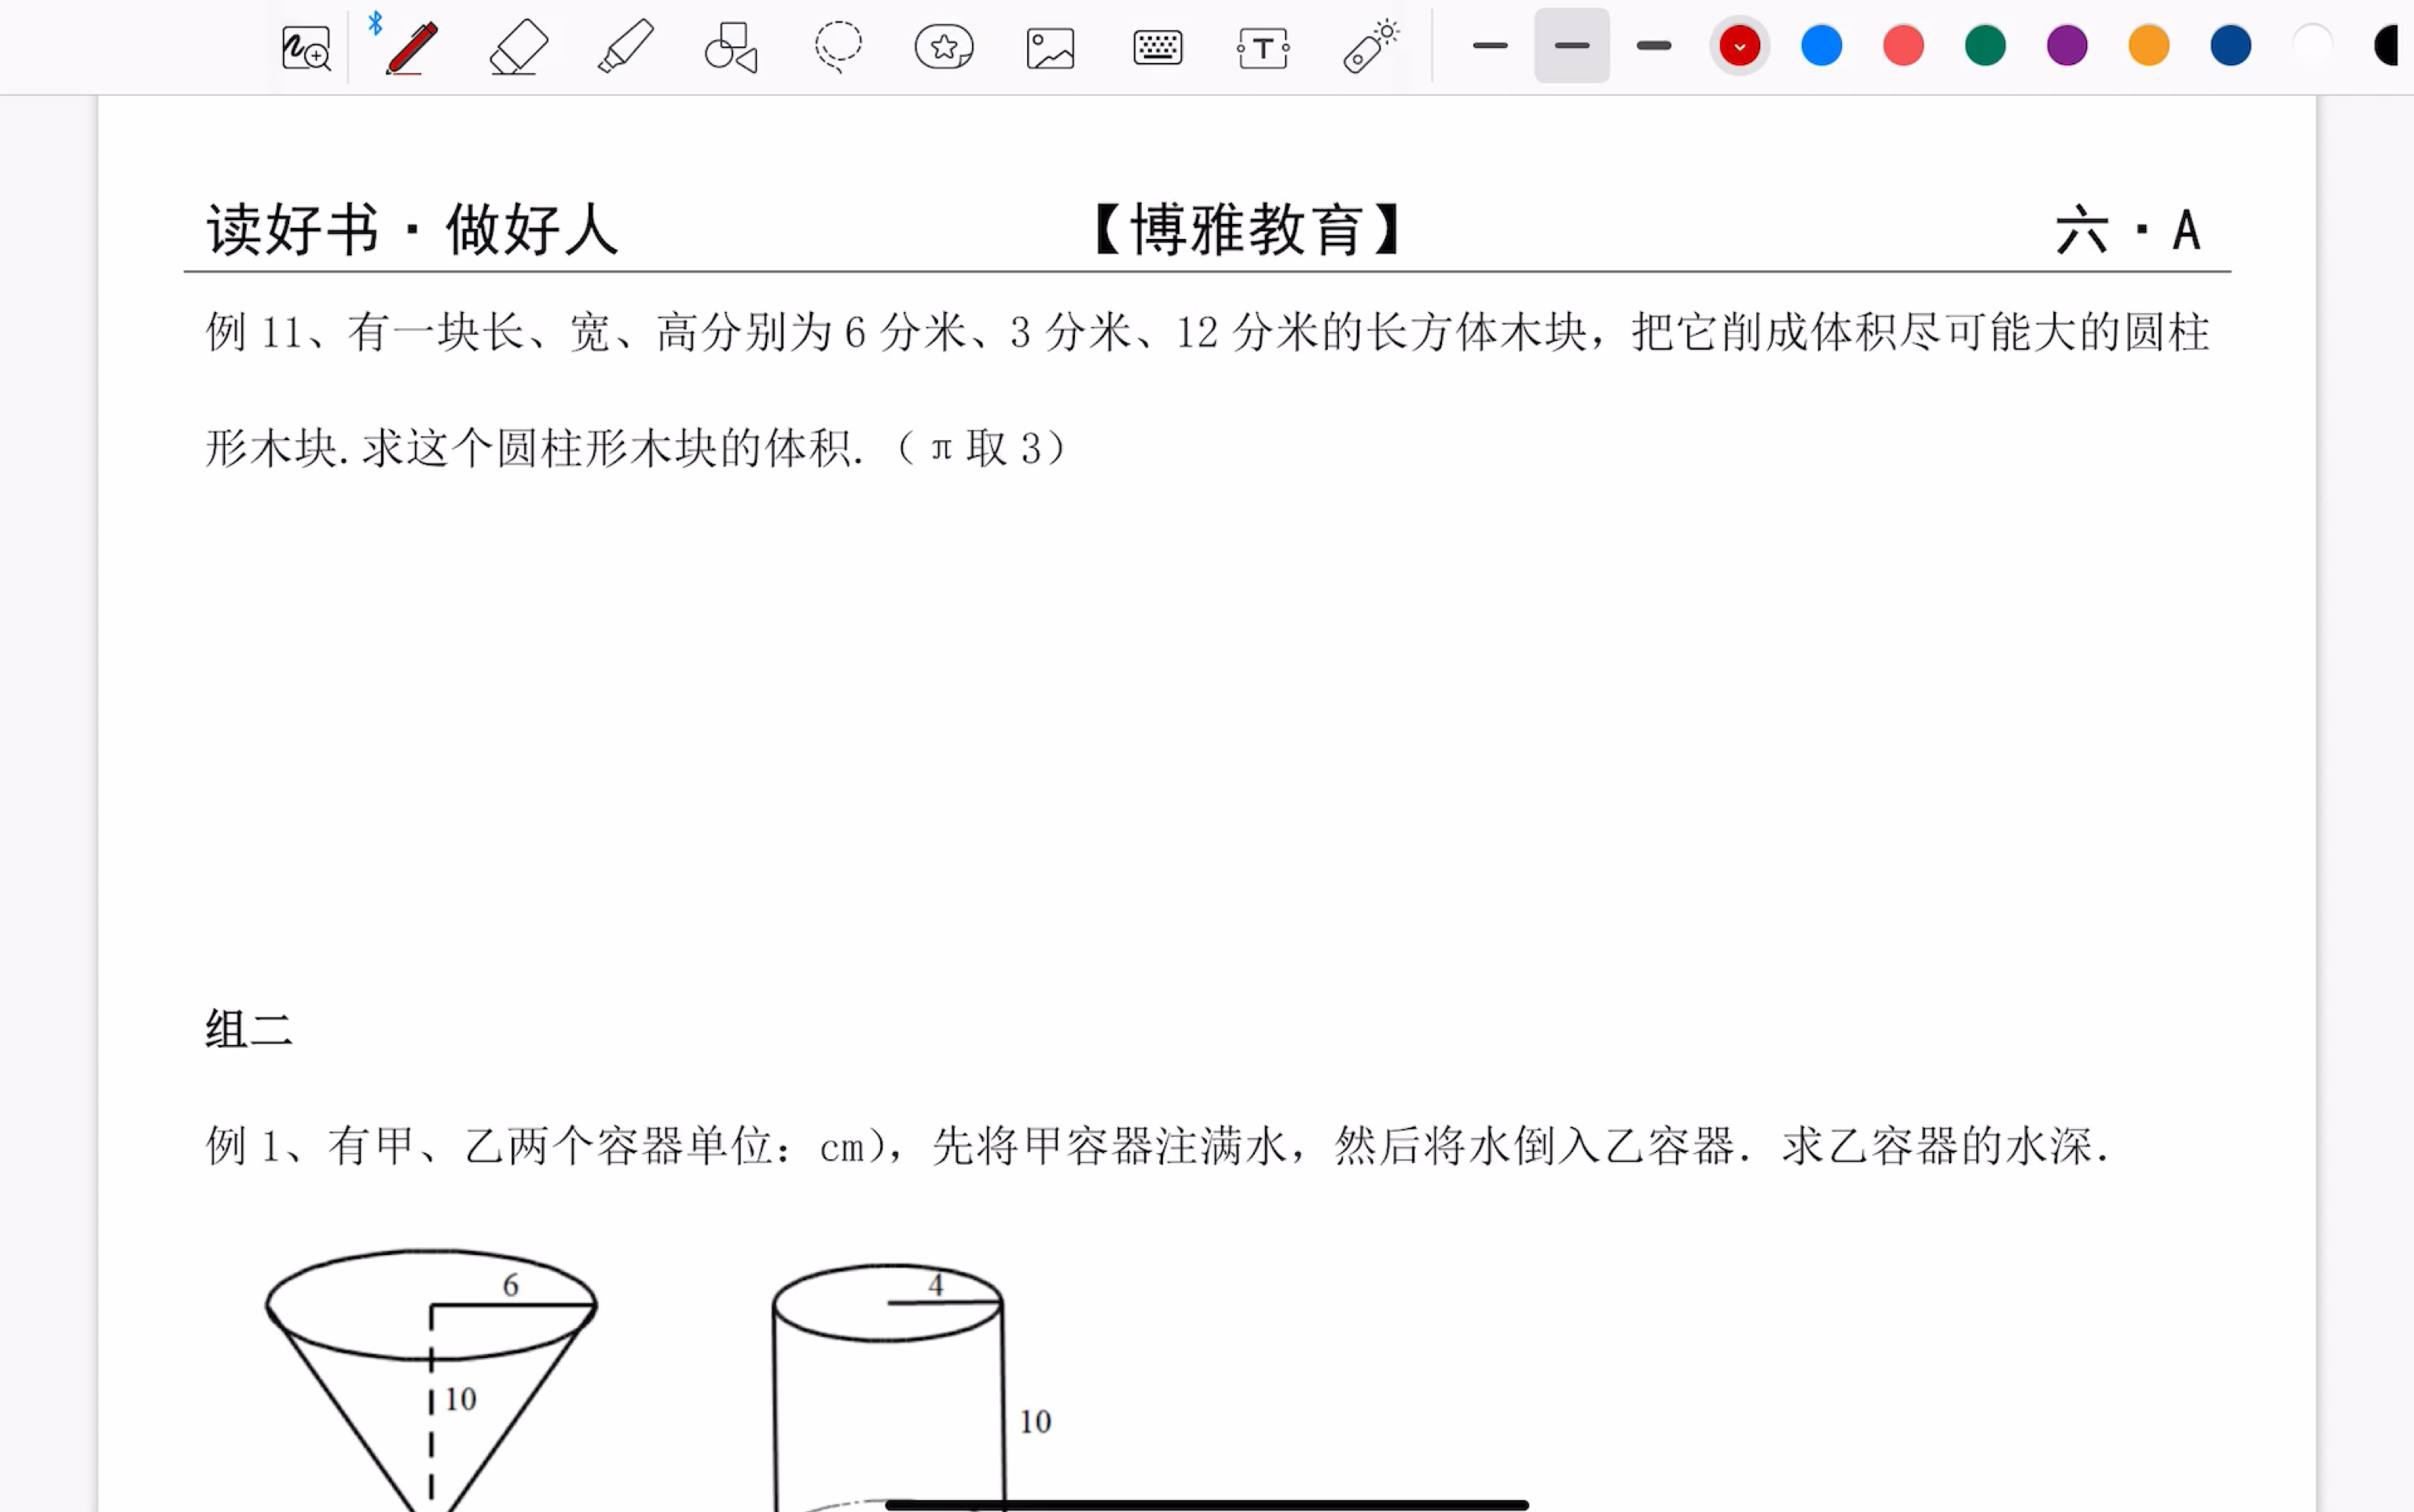2414x1512 pixels.
Task: Open the selected dark red color dropdown
Action: (1740, 46)
